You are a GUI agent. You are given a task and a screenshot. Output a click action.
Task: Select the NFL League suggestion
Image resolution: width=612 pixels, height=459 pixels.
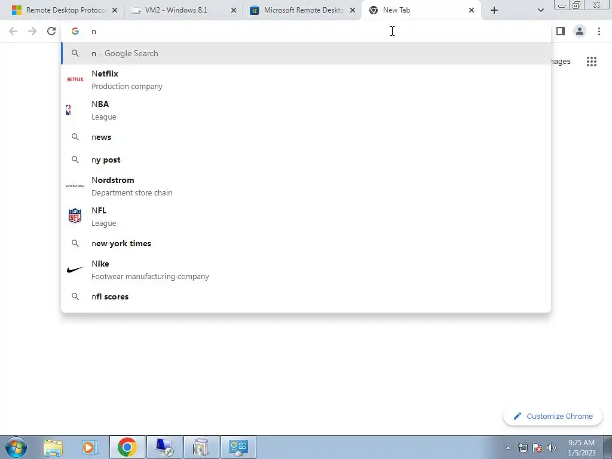pyautogui.click(x=306, y=216)
